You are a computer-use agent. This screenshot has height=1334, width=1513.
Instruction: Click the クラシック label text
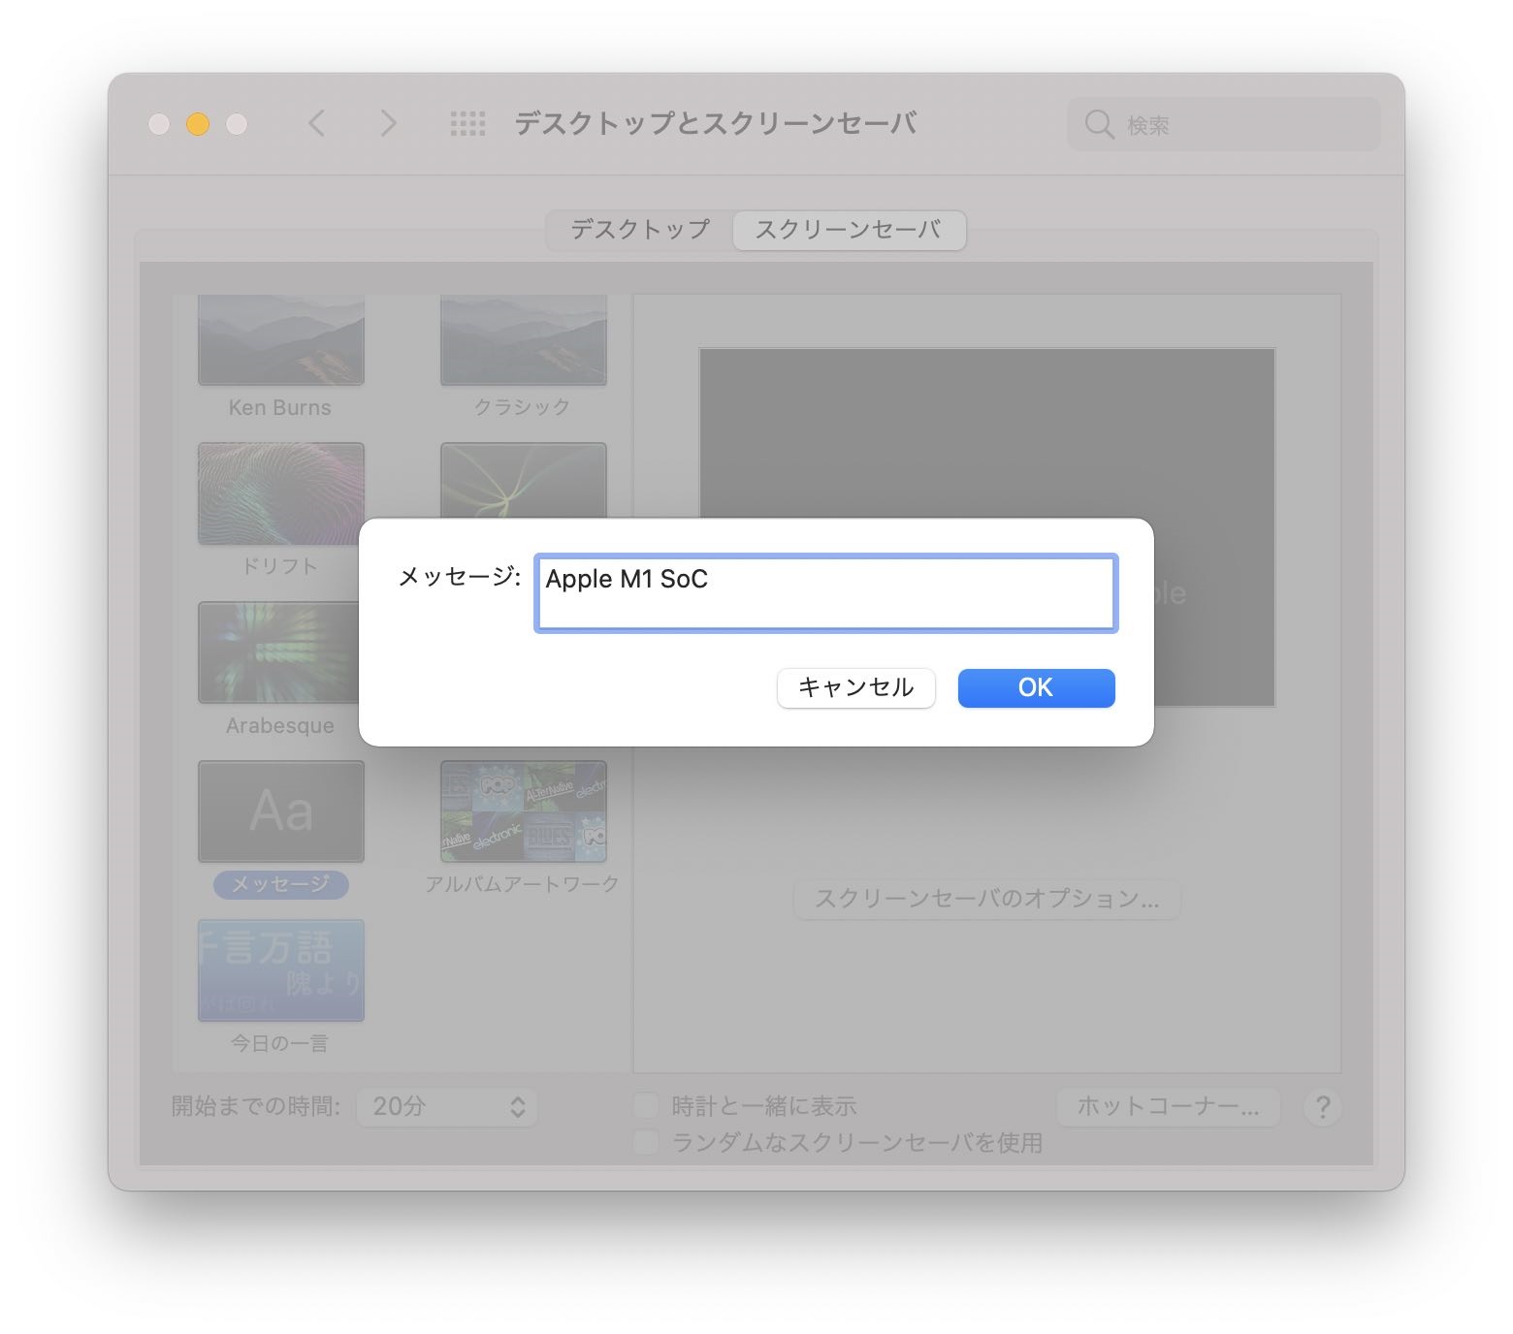(522, 407)
